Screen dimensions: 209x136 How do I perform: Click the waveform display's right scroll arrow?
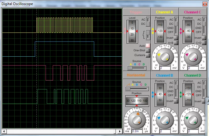(120, 131)
